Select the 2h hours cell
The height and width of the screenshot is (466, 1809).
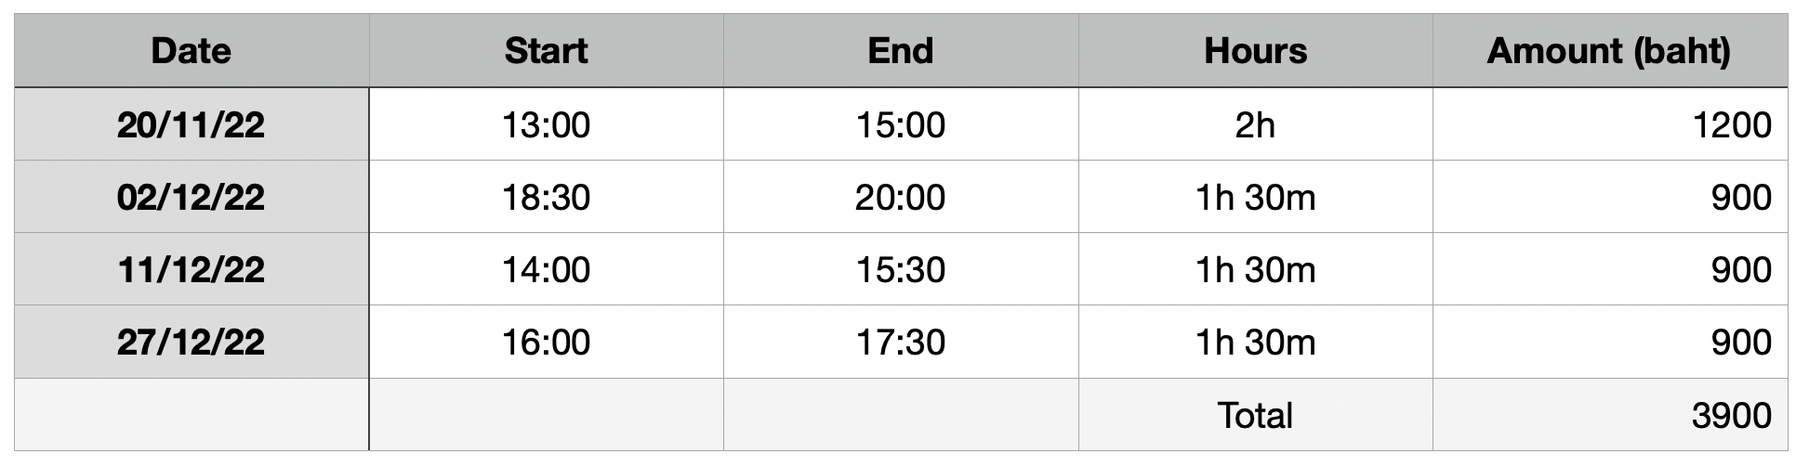coord(1255,124)
